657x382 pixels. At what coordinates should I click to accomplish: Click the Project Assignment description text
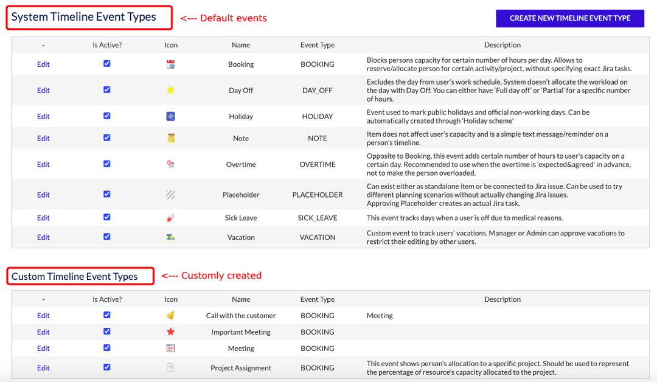click(498, 368)
